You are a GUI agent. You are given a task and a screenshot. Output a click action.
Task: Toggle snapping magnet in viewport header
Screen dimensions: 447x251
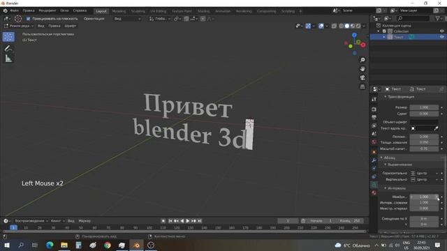(x=186, y=19)
